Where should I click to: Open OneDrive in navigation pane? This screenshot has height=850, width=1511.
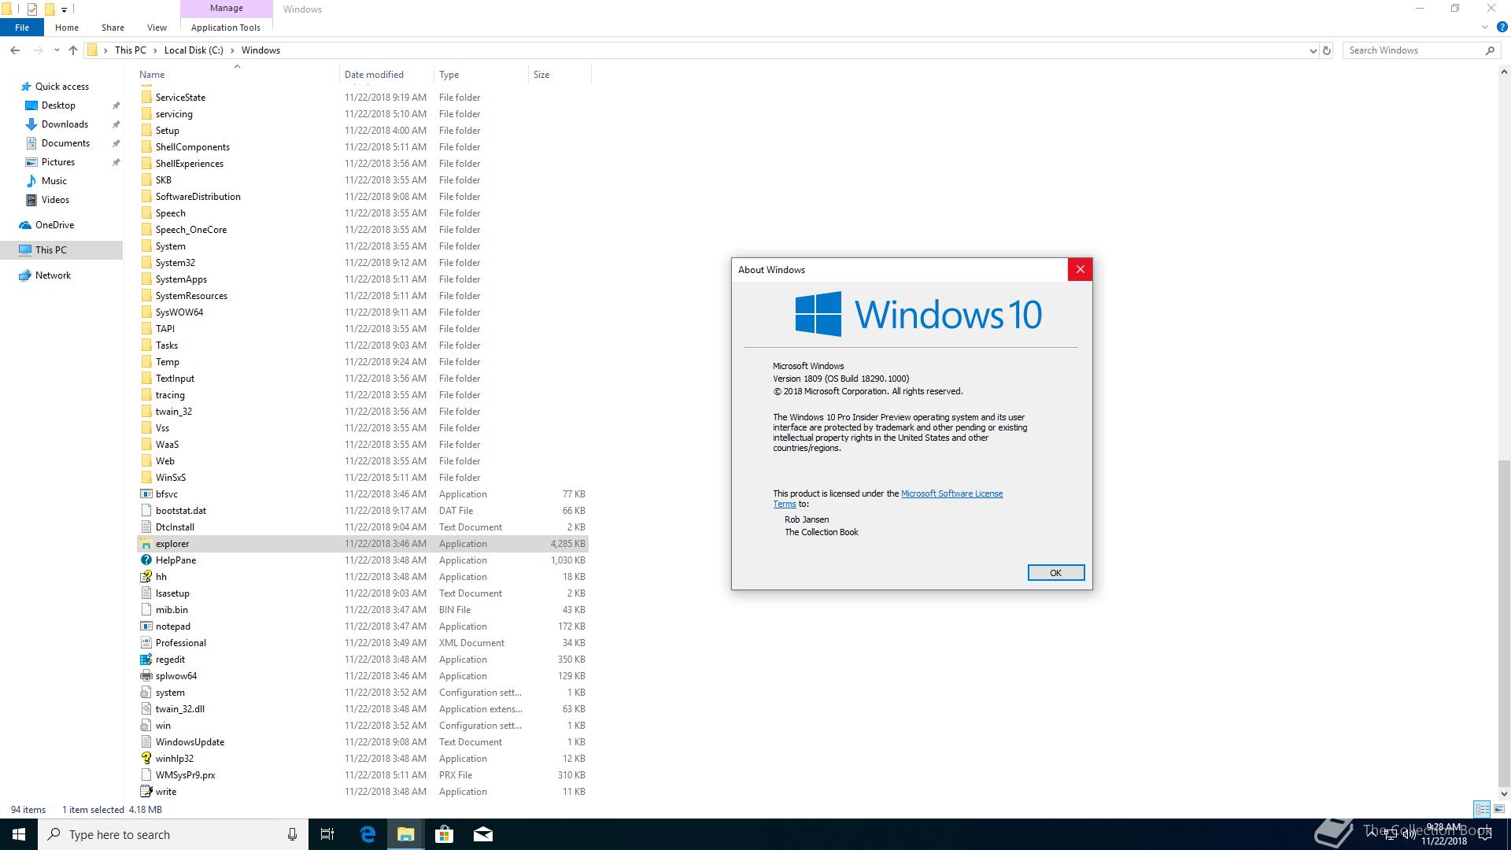point(54,225)
